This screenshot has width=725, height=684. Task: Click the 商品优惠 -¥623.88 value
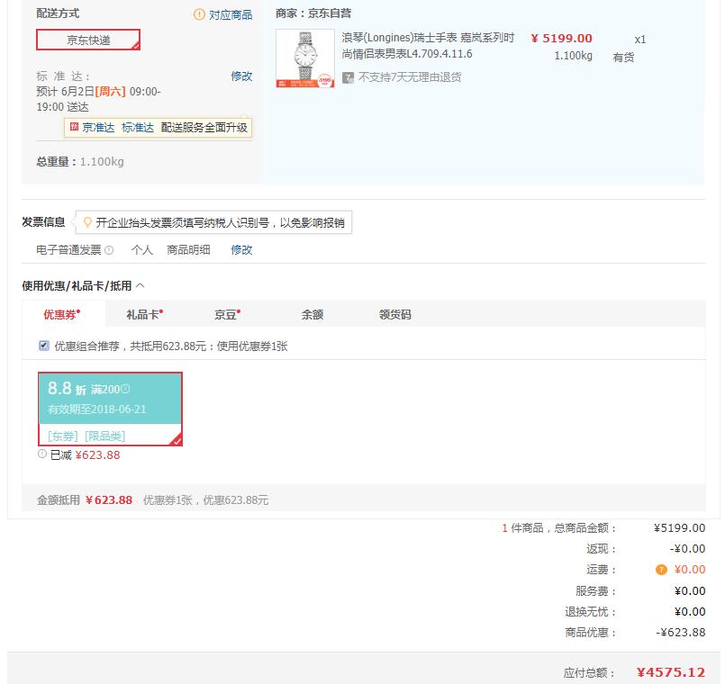coord(680,632)
